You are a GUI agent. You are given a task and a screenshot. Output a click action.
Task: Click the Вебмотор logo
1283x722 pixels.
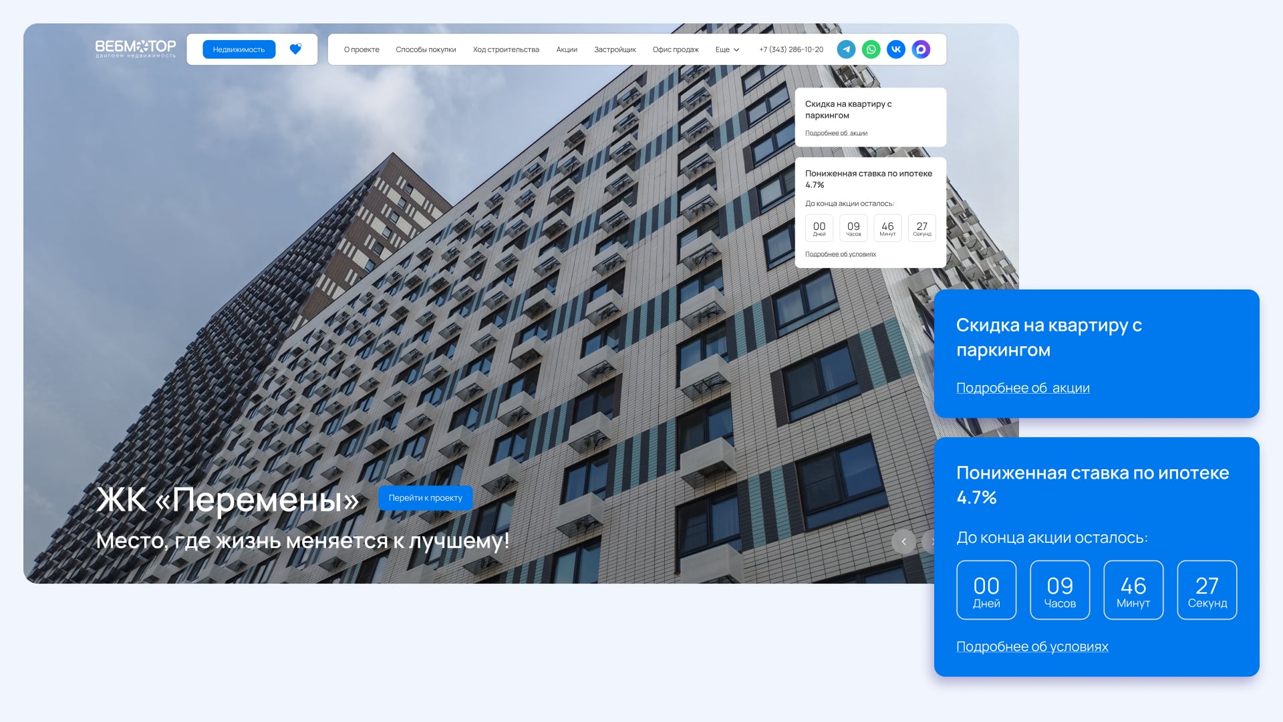[136, 49]
